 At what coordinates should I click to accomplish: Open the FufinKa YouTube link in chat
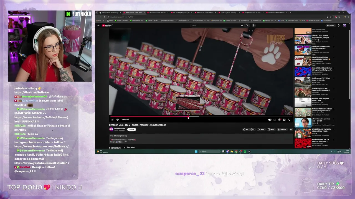pyautogui.click(x=41, y=163)
